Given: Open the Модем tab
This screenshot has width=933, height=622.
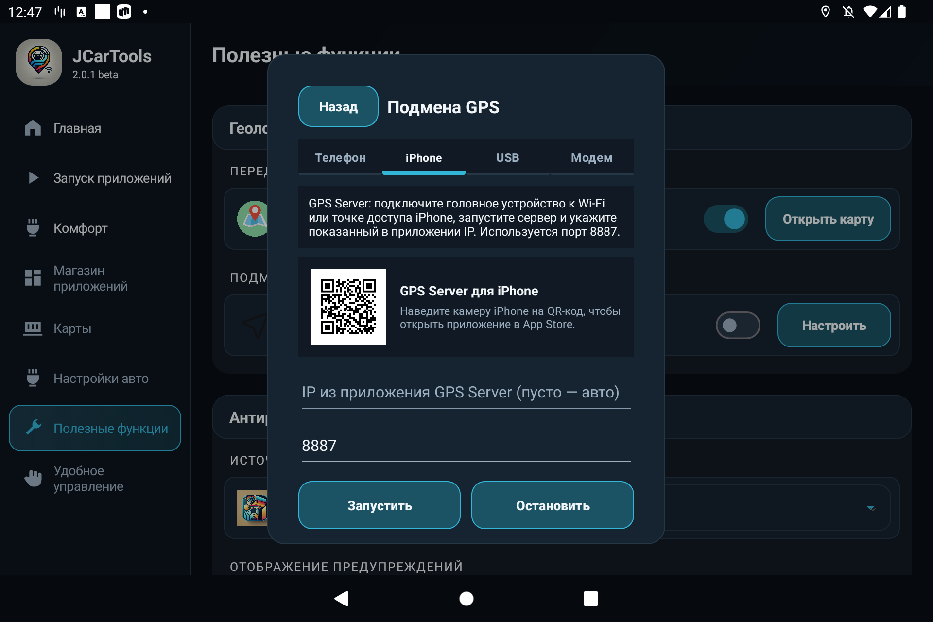Looking at the screenshot, I should coord(591,157).
